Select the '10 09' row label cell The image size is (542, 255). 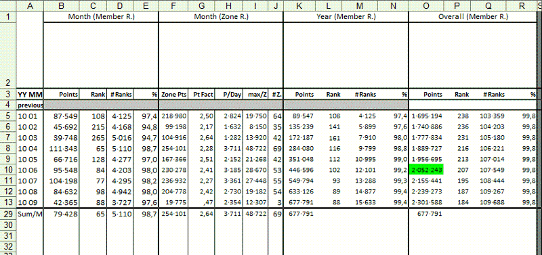tap(30, 202)
